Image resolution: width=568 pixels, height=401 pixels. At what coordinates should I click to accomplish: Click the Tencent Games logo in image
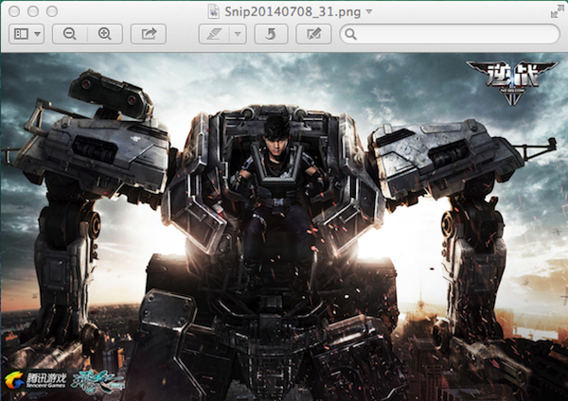coord(35,379)
